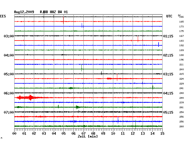Click the red burst before minute 10 on the 224 trace

pyautogui.click(x=109, y=78)
